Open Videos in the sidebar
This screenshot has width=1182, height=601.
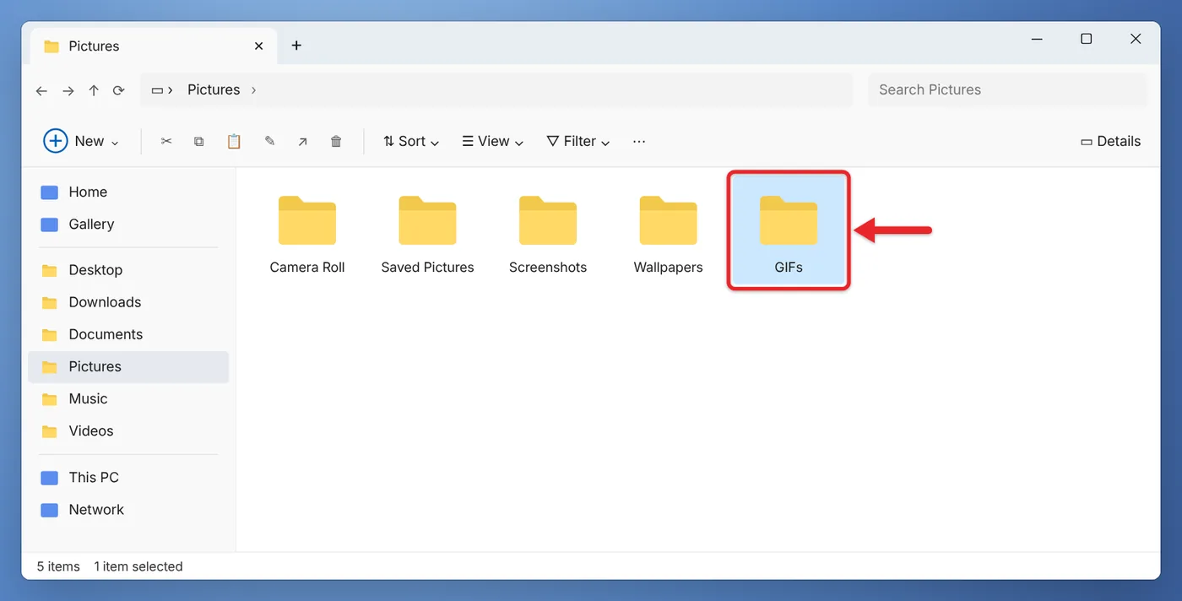[128, 430]
